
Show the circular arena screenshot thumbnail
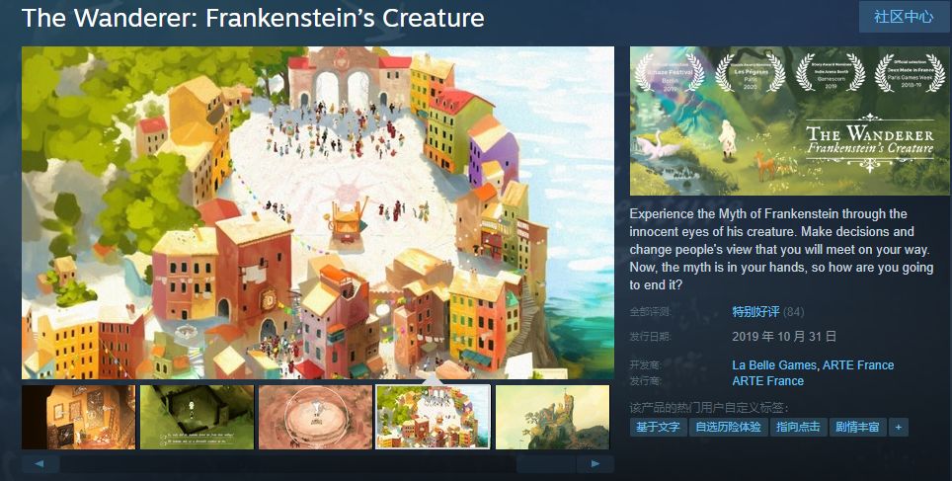(x=315, y=417)
